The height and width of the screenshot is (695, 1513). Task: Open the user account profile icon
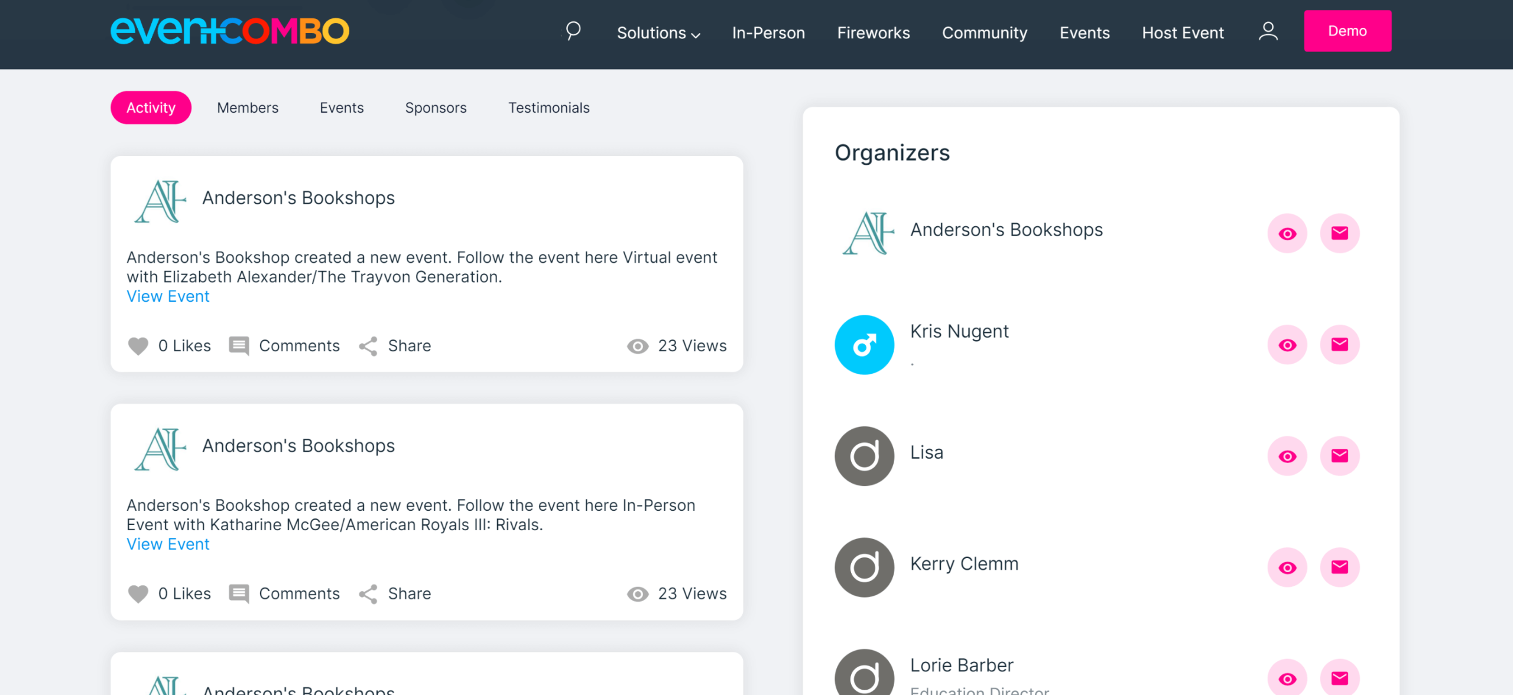tap(1268, 31)
